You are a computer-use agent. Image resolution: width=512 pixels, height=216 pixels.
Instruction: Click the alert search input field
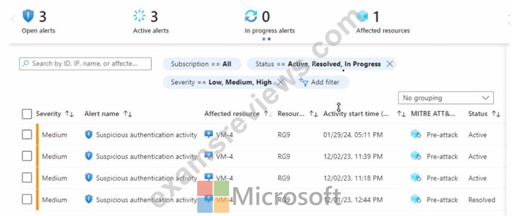(85, 64)
